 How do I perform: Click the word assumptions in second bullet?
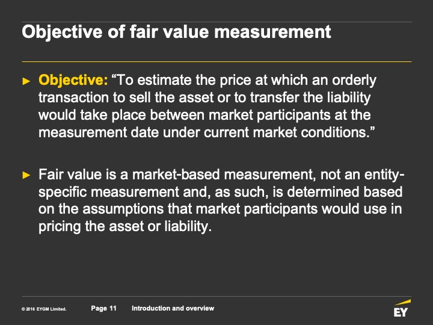pos(123,209)
